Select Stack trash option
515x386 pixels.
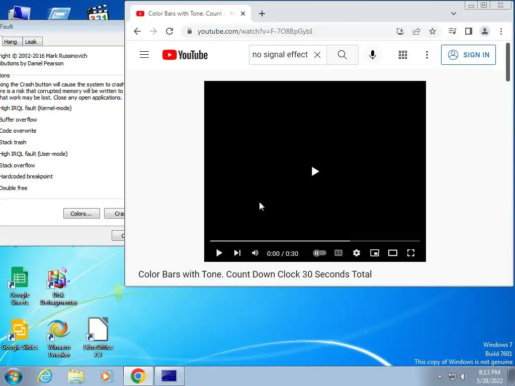click(x=13, y=142)
